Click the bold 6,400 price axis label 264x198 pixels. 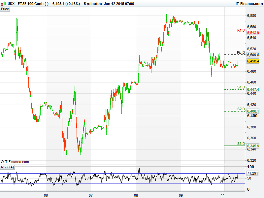click(x=252, y=116)
